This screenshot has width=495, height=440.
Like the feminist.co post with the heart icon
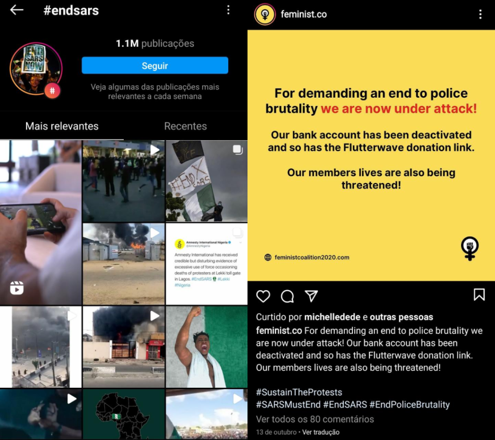263,296
